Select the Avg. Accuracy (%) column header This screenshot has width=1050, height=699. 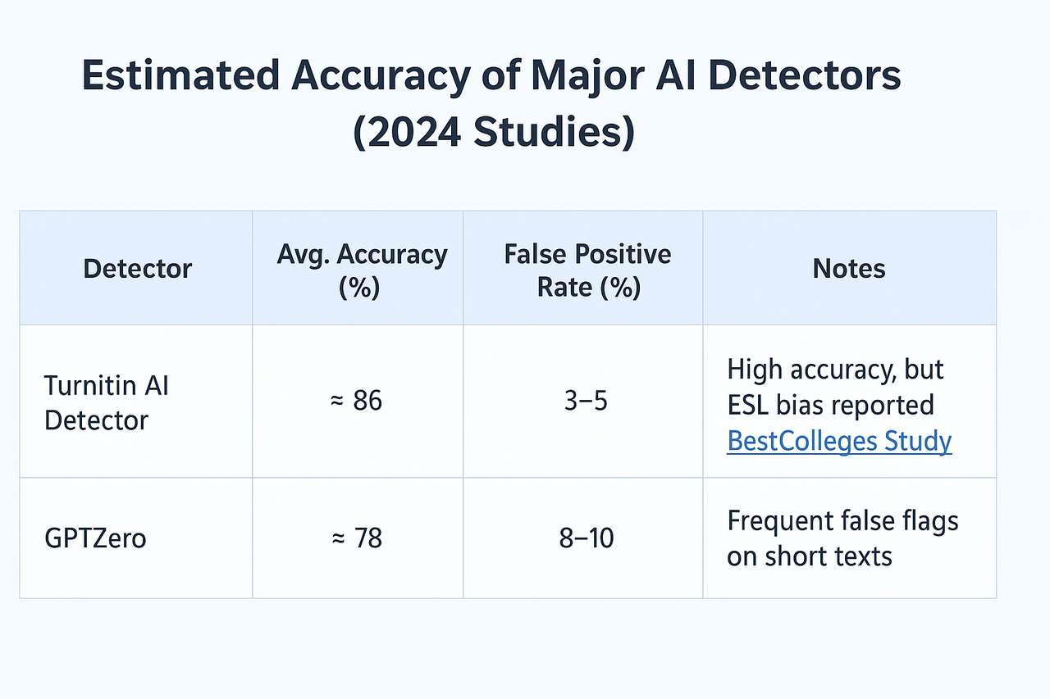(361, 270)
